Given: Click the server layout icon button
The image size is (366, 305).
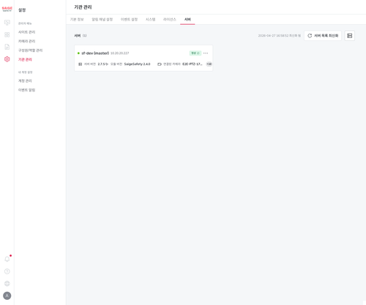Looking at the screenshot, I should tap(349, 36).
